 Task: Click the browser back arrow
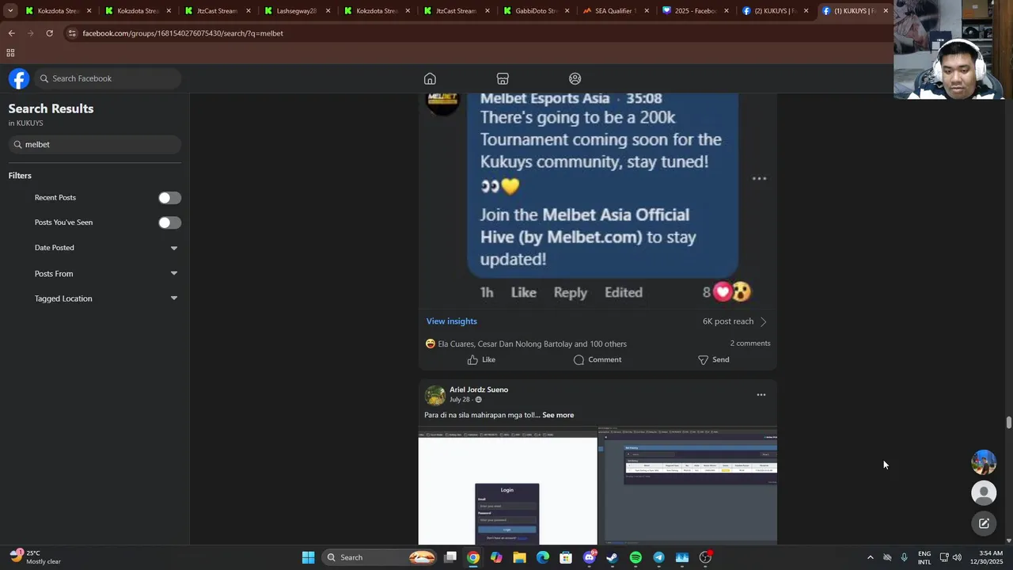click(x=11, y=33)
